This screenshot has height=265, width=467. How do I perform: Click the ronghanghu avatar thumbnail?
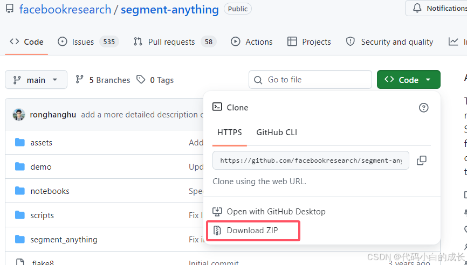pos(19,115)
